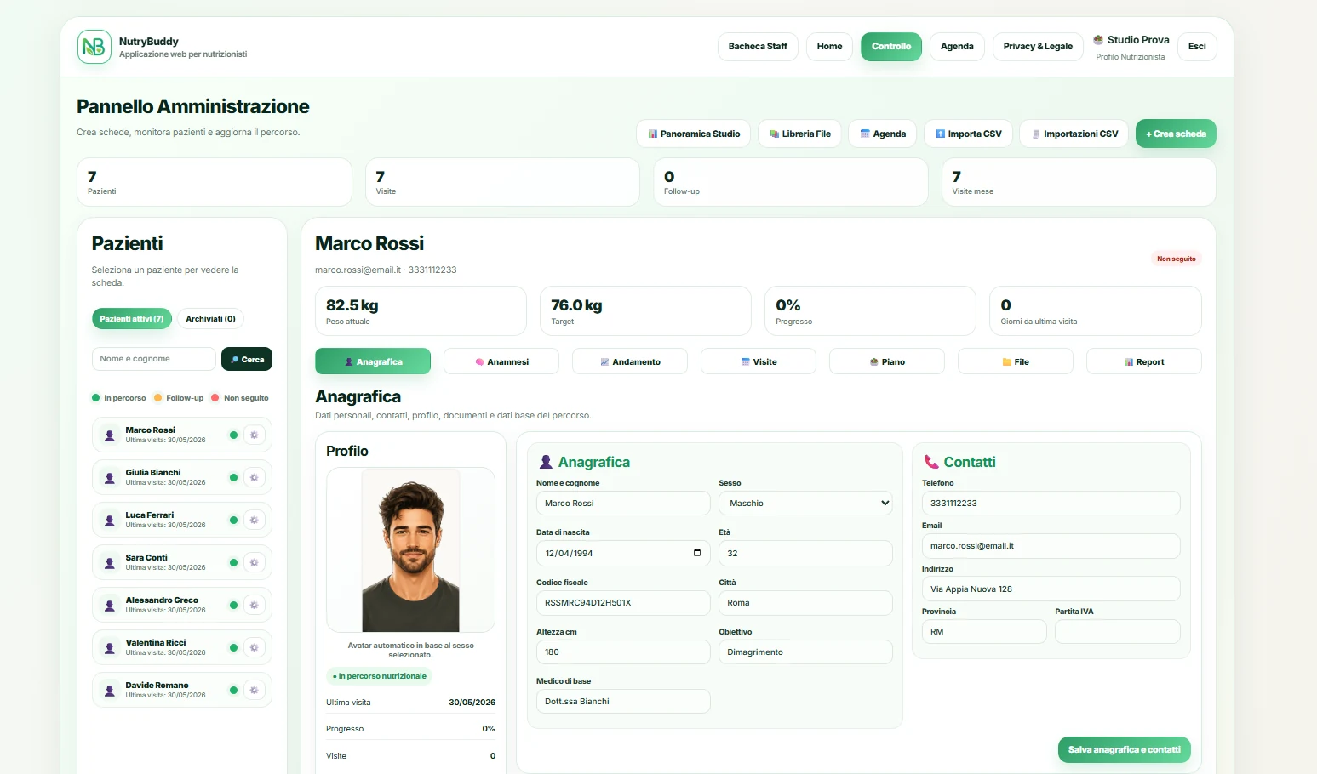Click In percorso nutrizionale badge
Image resolution: width=1317 pixels, height=774 pixels.
pos(380,676)
